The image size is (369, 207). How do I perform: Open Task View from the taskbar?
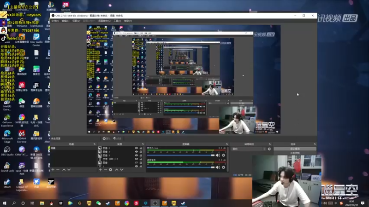(x=32, y=203)
